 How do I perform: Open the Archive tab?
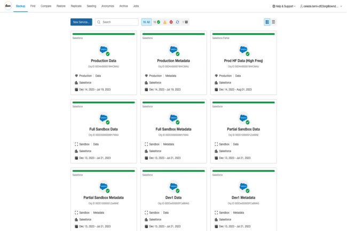point(123,6)
